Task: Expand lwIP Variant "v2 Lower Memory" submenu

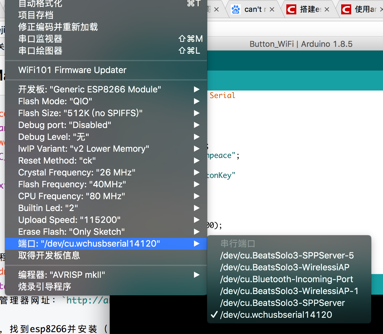Action: point(106,149)
